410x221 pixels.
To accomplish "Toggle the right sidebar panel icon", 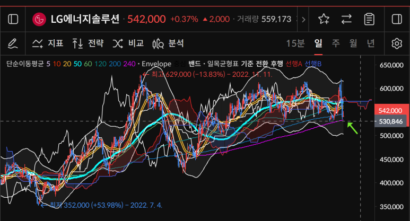I will click(397, 19).
